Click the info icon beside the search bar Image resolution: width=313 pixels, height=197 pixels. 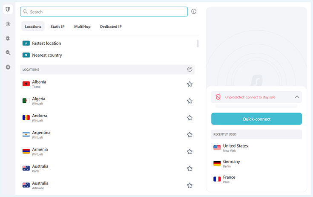[x=194, y=12]
